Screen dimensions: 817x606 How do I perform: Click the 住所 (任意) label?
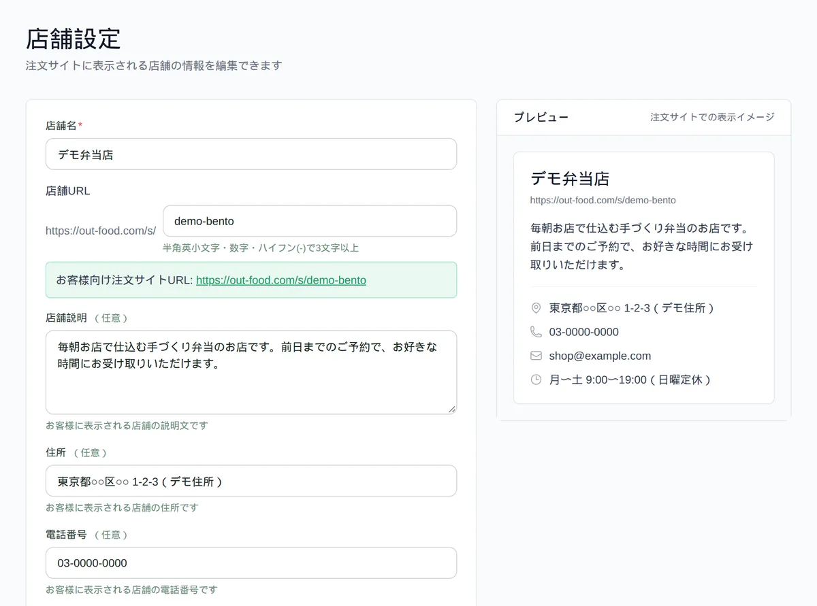pyautogui.click(x=77, y=452)
